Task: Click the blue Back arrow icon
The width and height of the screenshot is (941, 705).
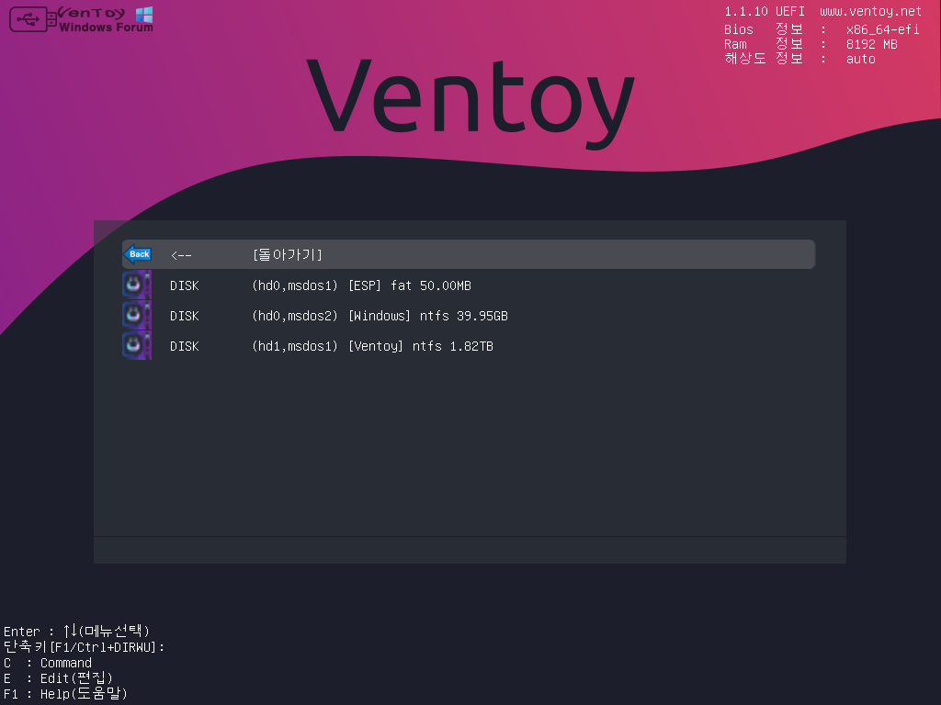Action: (x=138, y=254)
